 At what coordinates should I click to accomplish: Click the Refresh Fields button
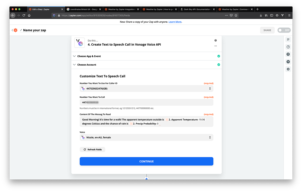pos(92,149)
